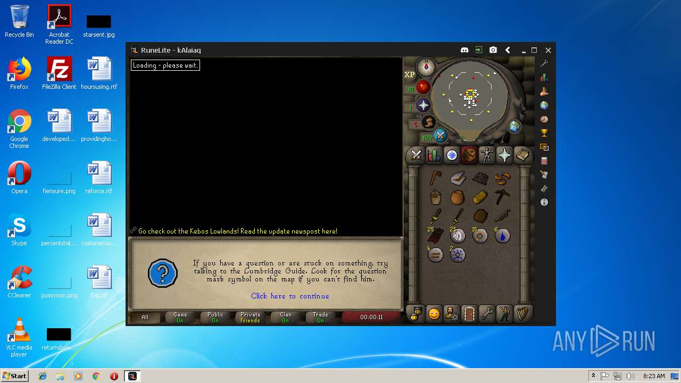Click the small fishing net in inventory
The width and height of the screenshot is (681, 383).
click(480, 178)
